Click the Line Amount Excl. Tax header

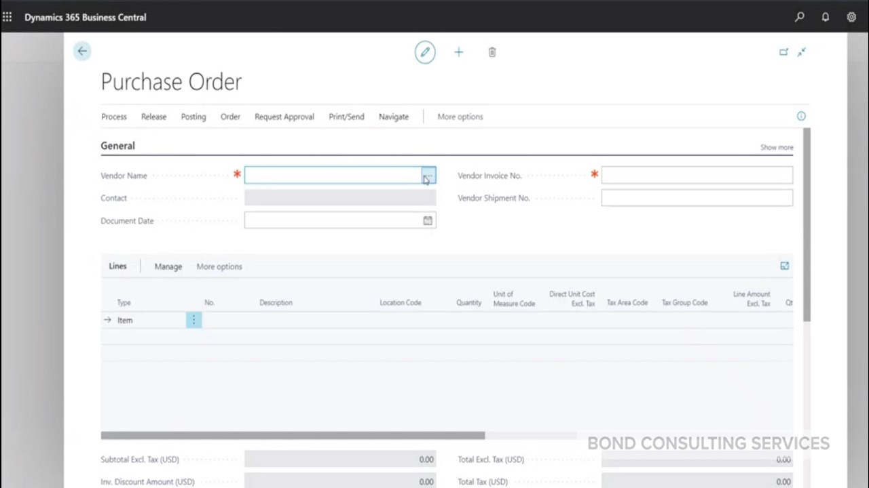click(752, 299)
